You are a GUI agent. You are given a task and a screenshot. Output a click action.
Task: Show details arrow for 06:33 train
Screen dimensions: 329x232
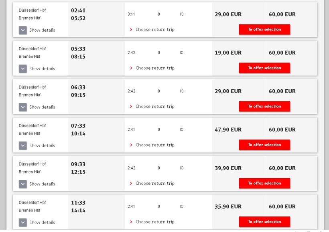click(x=23, y=107)
